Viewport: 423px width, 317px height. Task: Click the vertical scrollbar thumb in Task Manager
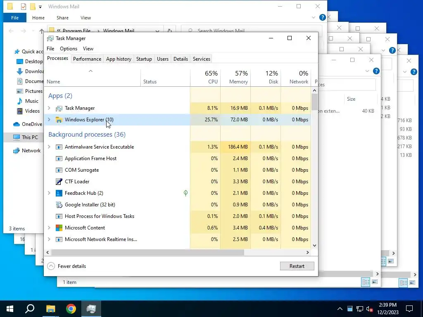[314, 102]
